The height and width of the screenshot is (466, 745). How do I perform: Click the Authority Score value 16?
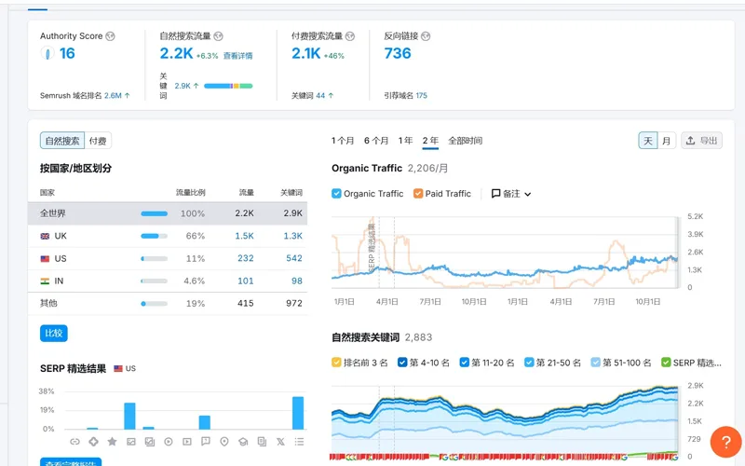[67, 53]
